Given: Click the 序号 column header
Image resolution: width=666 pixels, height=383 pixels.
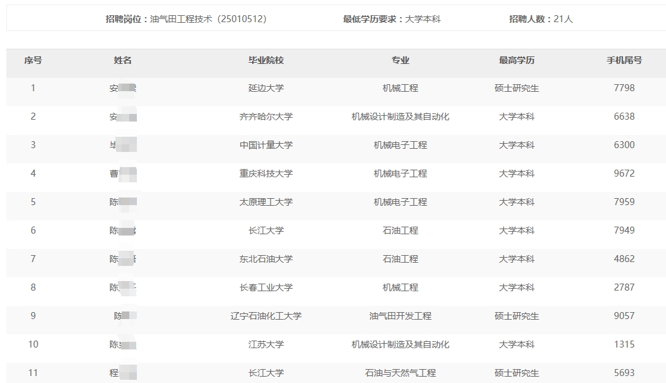Looking at the screenshot, I should pyautogui.click(x=33, y=60).
